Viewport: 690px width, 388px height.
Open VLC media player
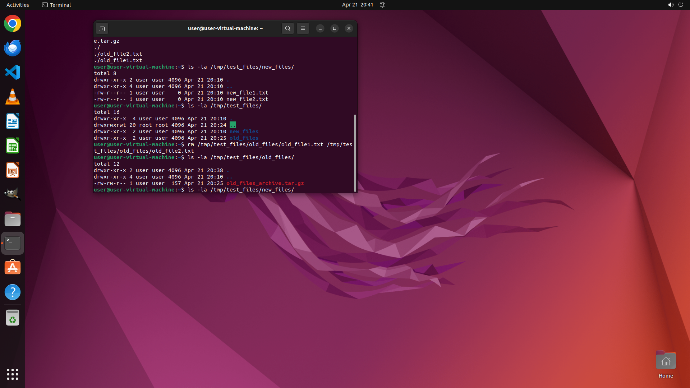tap(13, 97)
